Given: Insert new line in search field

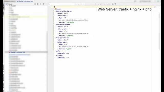Looking at the screenshot, I should coord(75,4).
